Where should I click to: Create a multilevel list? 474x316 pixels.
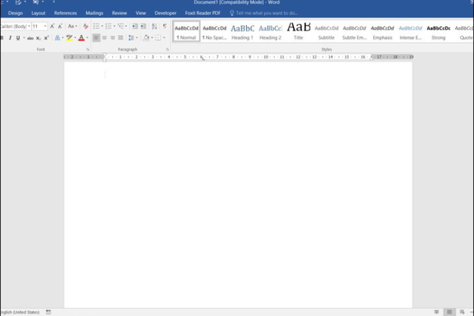pos(120,26)
